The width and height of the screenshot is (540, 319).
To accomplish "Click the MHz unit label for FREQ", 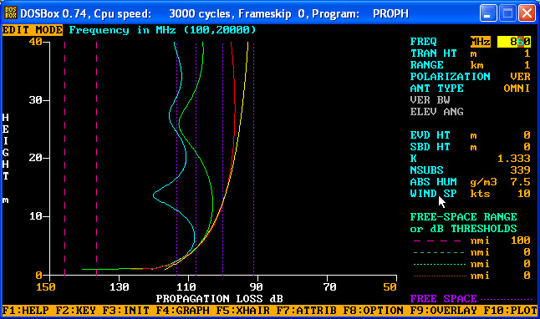I will coord(481,42).
